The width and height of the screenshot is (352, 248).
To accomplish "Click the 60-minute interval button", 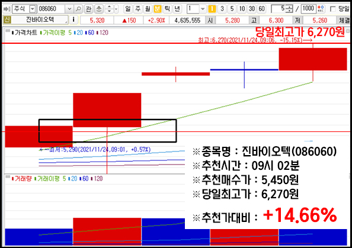I will (x=261, y=9).
